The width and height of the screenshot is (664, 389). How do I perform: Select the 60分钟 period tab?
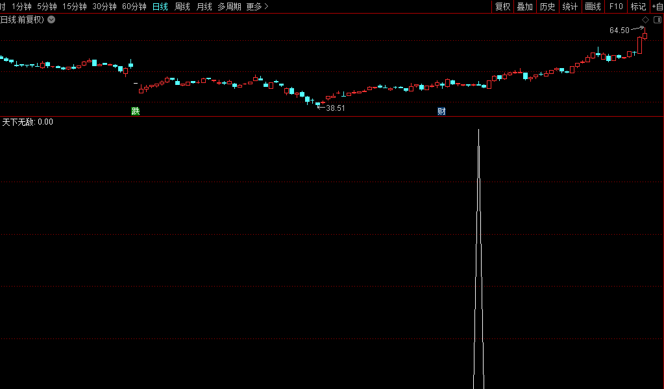[x=134, y=6]
